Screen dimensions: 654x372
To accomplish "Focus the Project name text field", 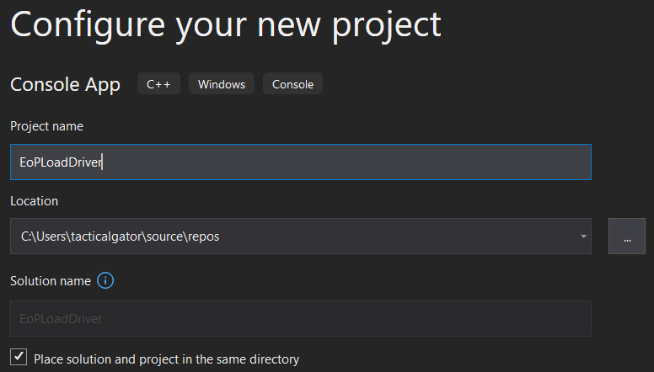I will [301, 162].
